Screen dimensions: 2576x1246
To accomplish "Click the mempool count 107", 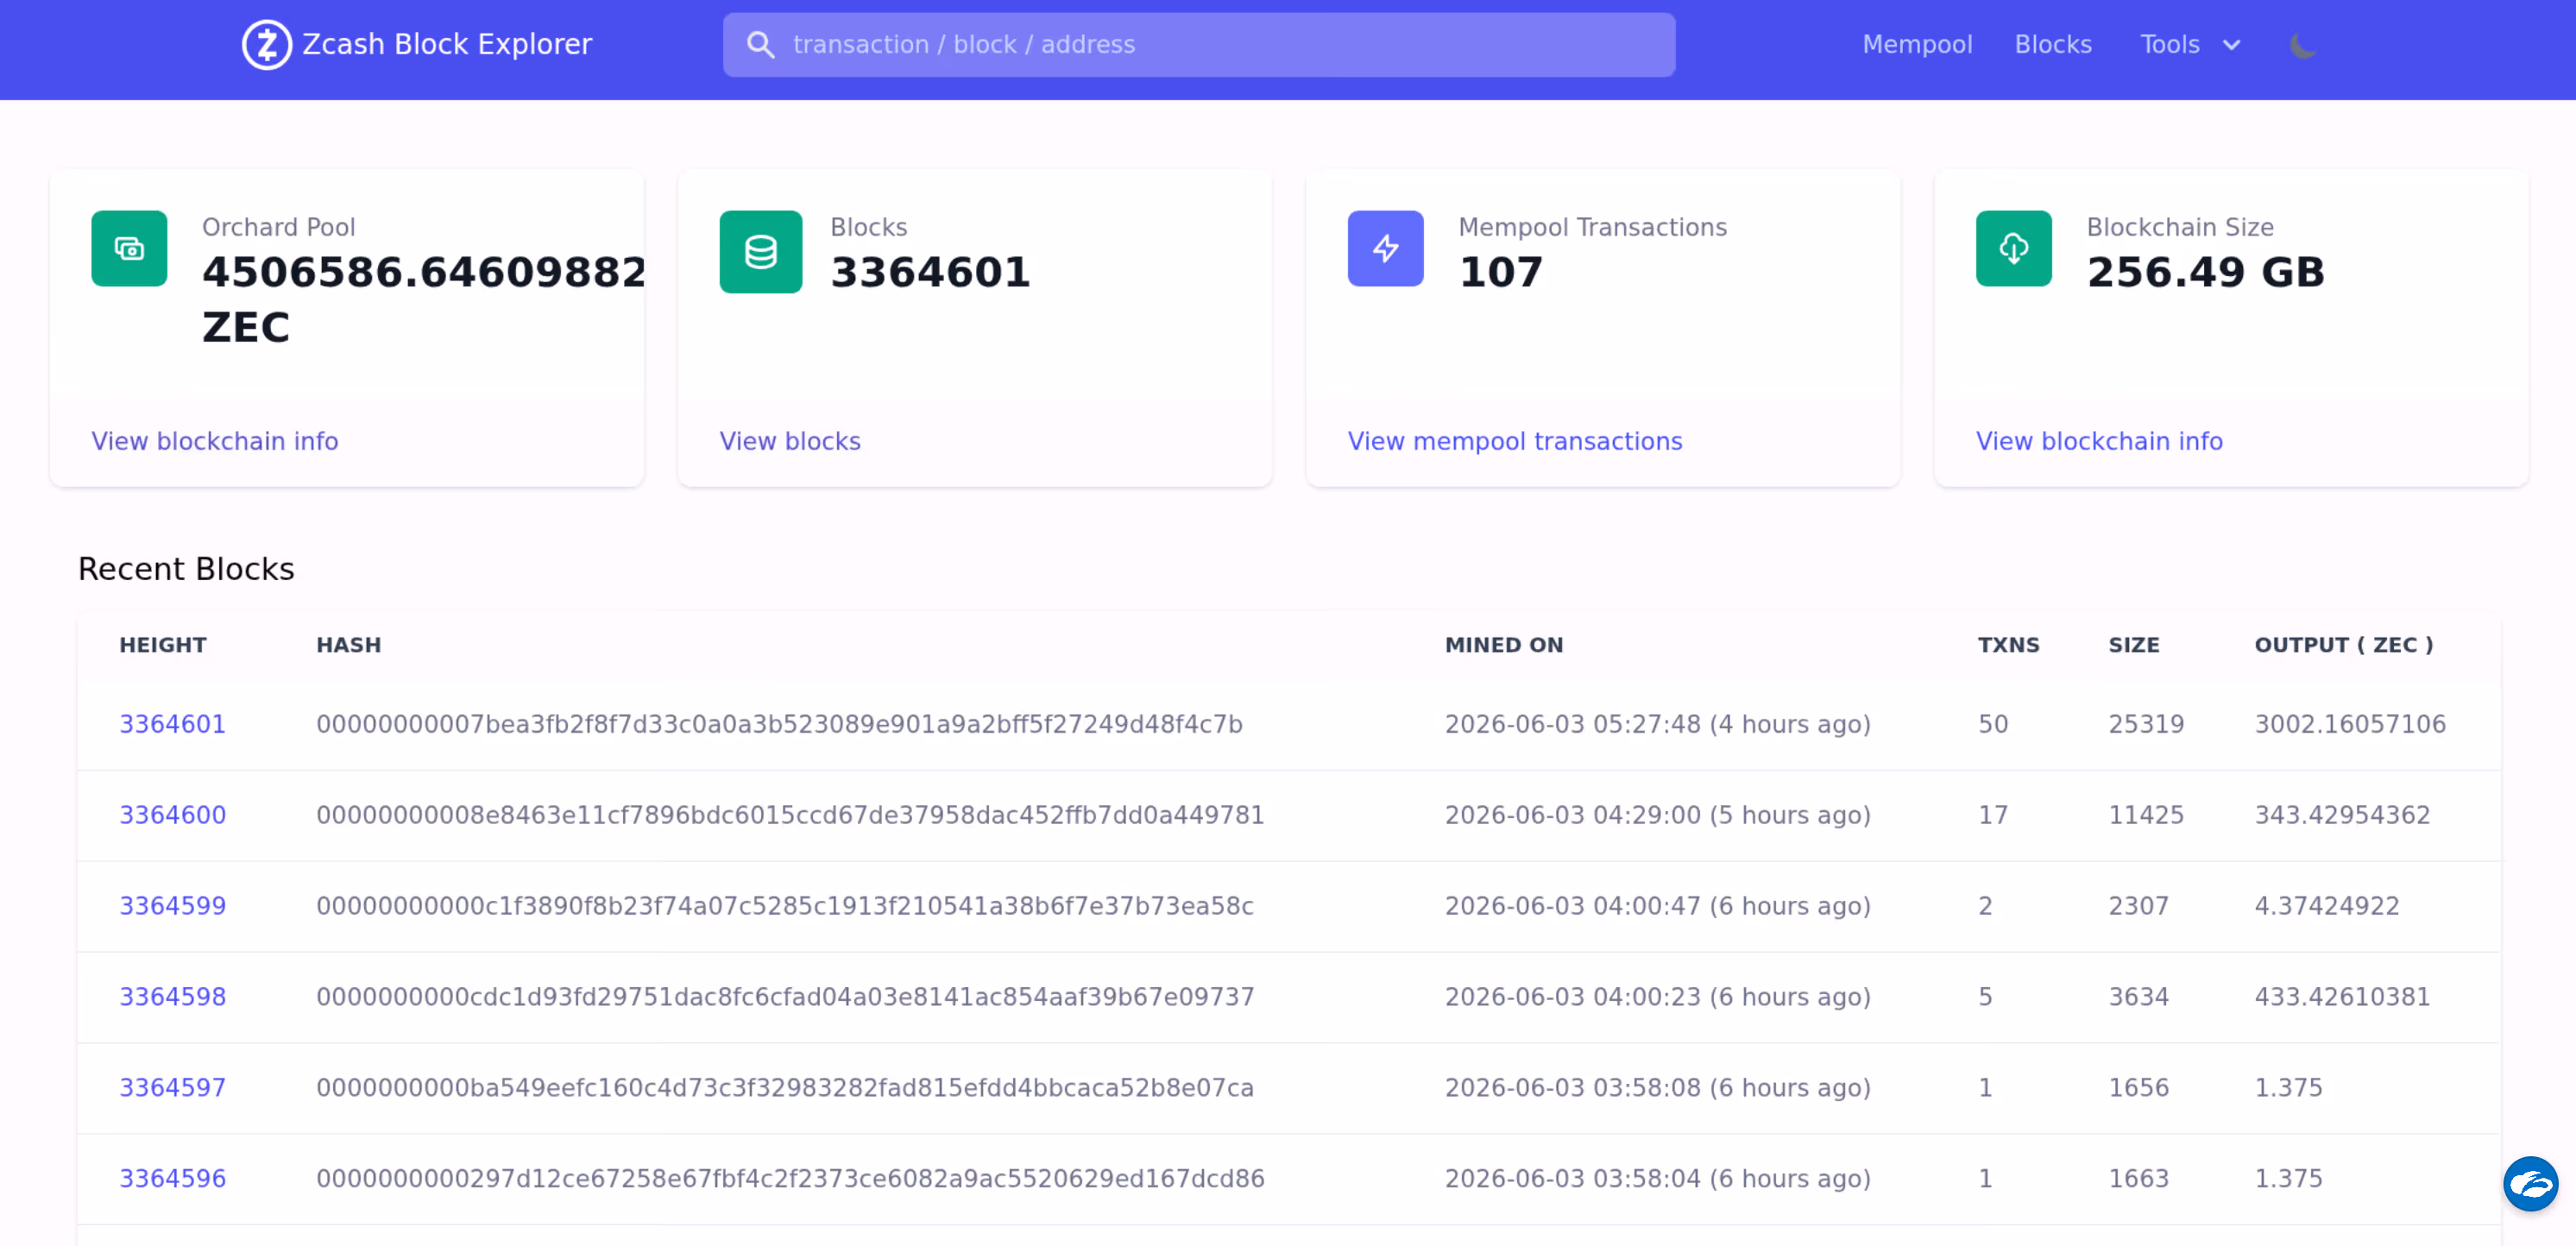I will pyautogui.click(x=1500, y=272).
